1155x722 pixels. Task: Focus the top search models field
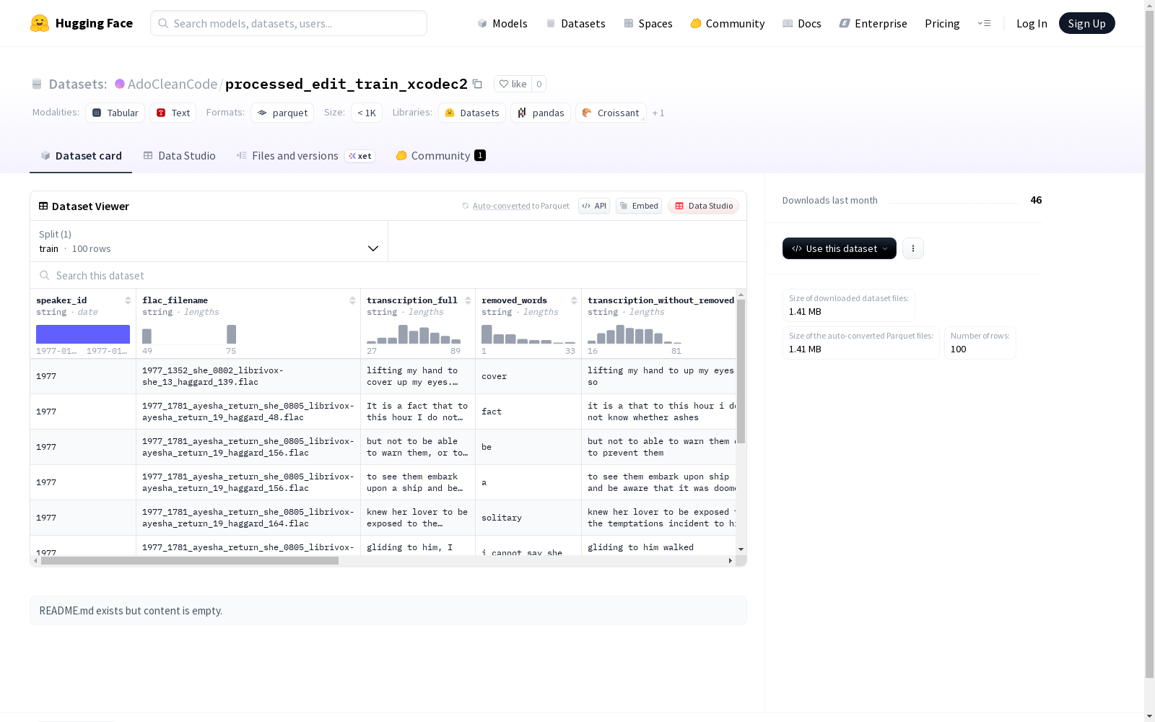pos(289,23)
